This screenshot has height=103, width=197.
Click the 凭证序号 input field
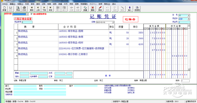tap(27, 22)
